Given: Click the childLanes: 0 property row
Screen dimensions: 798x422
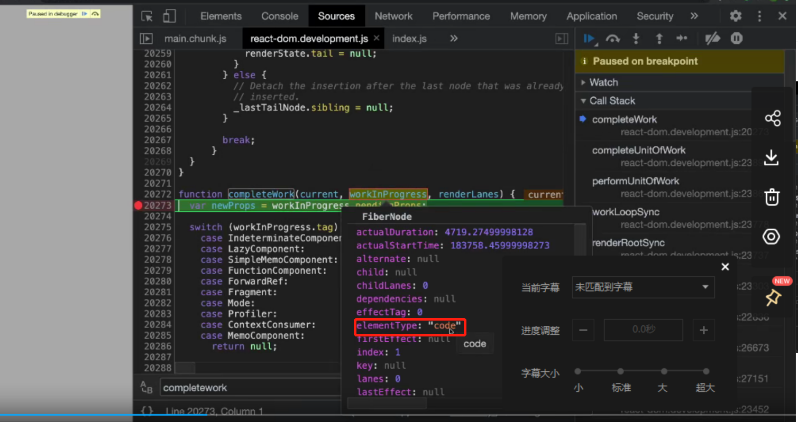Looking at the screenshot, I should click(392, 286).
